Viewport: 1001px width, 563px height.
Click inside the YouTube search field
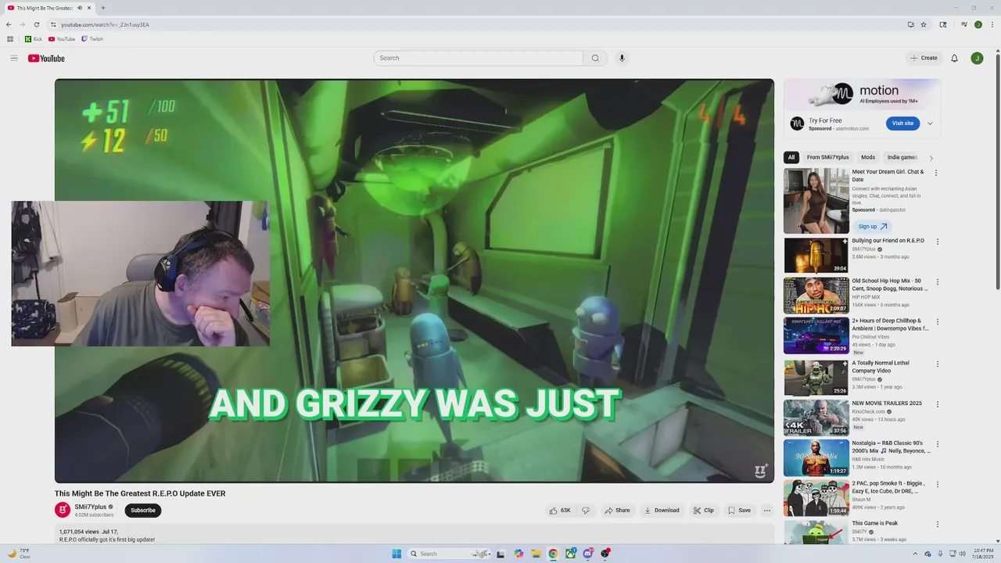[x=479, y=58]
